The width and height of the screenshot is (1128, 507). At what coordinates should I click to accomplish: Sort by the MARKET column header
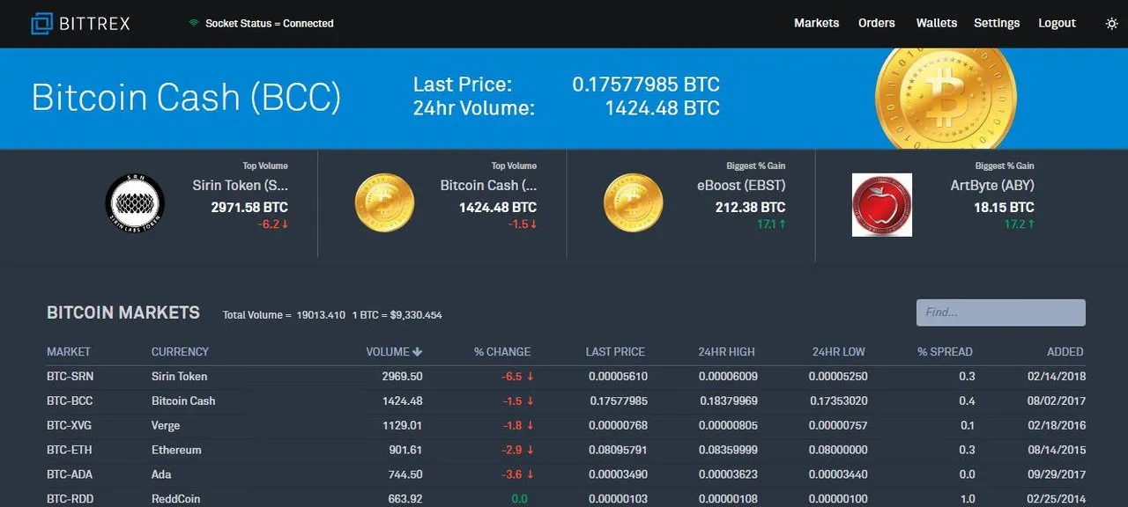tap(69, 351)
